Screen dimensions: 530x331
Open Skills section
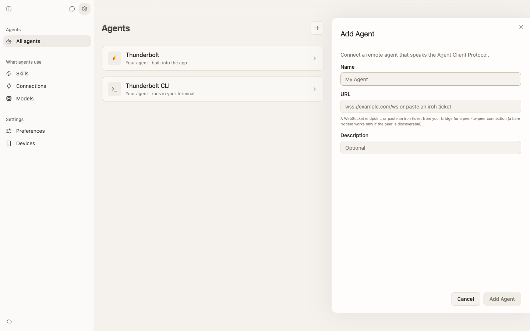pos(47,74)
